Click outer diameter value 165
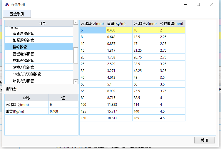The image size is (221, 149). [145, 118]
